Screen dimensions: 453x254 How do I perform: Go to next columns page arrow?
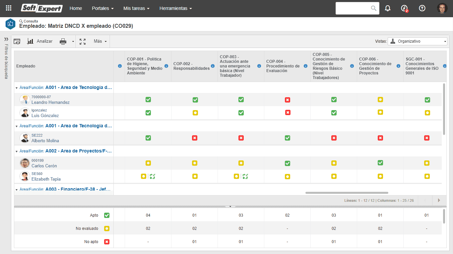pyautogui.click(x=439, y=200)
